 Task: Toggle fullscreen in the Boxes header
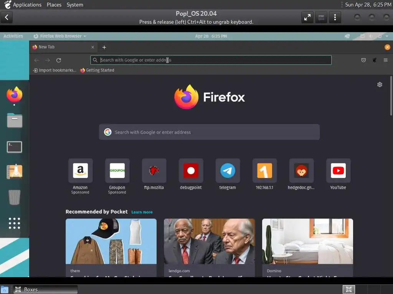(307, 17)
